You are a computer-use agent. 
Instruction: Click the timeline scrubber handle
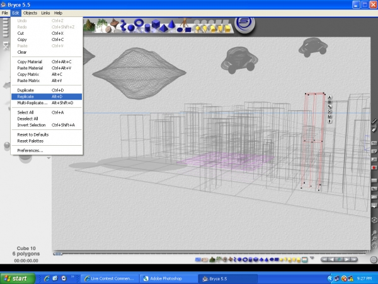tap(58, 254)
